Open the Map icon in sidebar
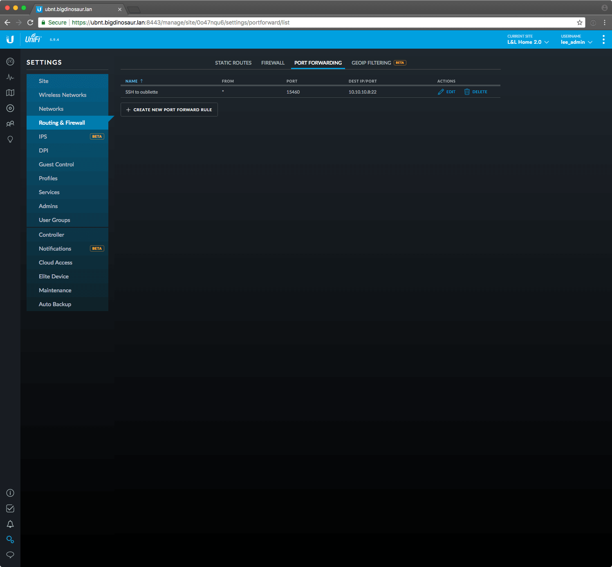 [10, 93]
